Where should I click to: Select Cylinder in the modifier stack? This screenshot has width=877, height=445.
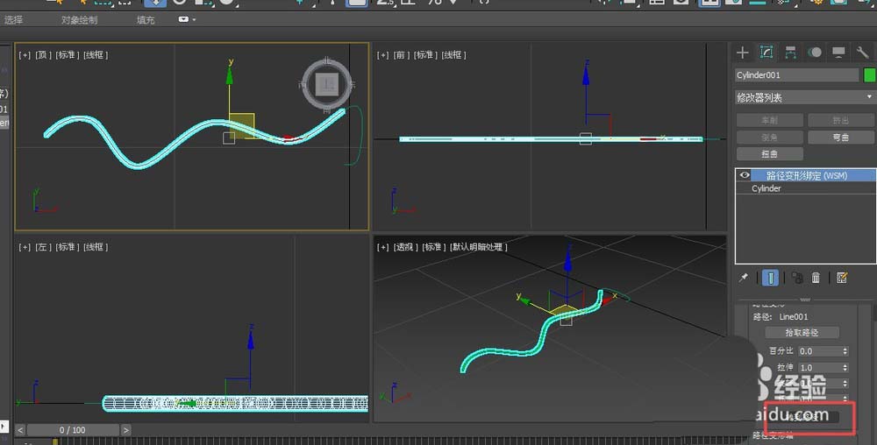click(766, 188)
